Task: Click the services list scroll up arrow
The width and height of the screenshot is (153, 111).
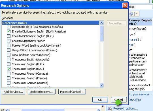Action: pyautogui.click(x=101, y=23)
